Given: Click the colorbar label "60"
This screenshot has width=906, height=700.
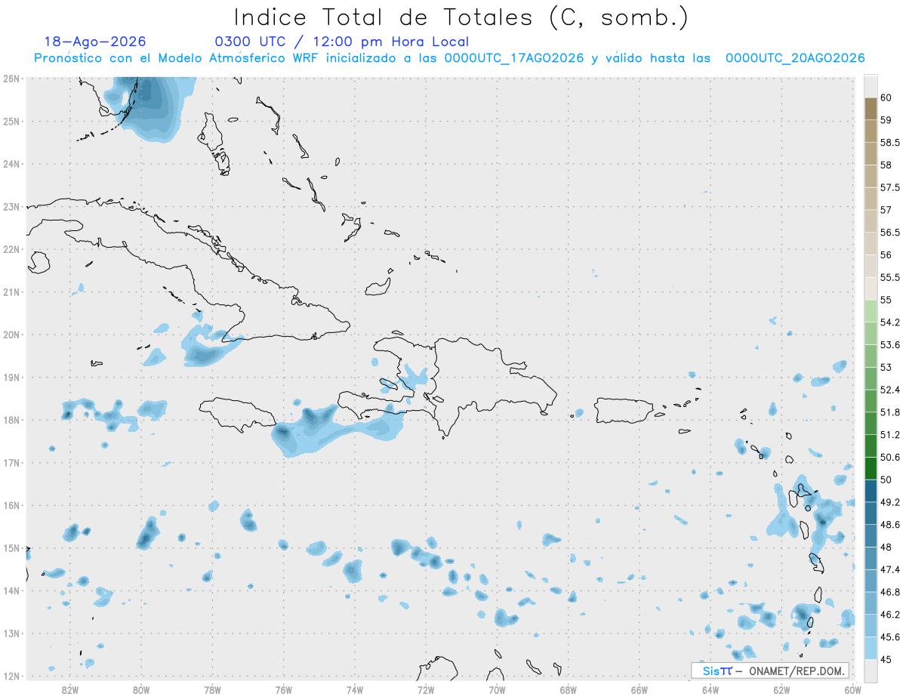Looking at the screenshot, I should click(886, 97).
